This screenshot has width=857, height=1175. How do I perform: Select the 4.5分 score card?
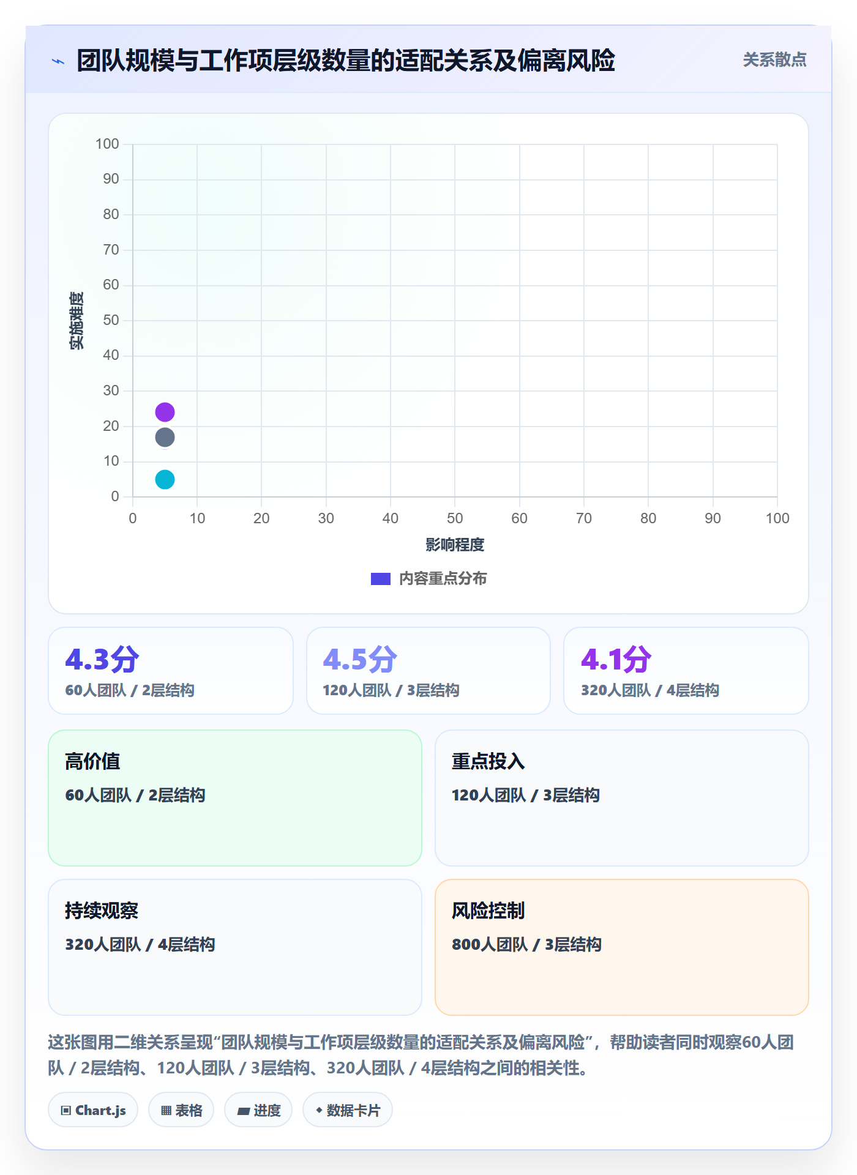pyautogui.click(x=428, y=671)
